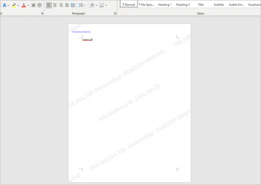The height and width of the screenshot is (185, 261).
Task: Apply the Title style
Action: click(201, 4)
